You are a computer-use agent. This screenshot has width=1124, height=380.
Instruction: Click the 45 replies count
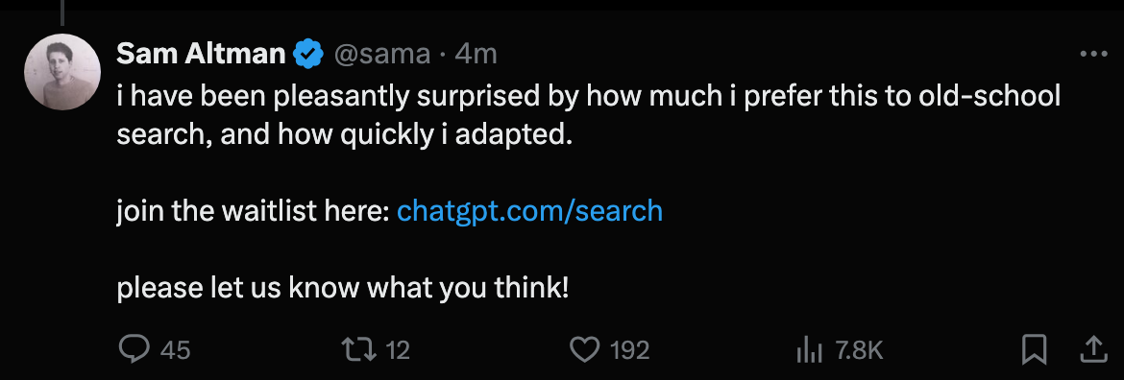(x=176, y=350)
